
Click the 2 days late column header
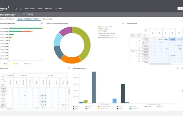[x=23, y=76]
